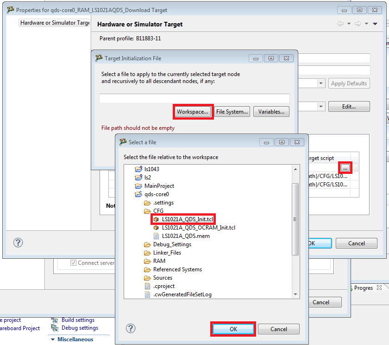
Task: Collapse the Miscellaneous section
Action: (x=53, y=339)
